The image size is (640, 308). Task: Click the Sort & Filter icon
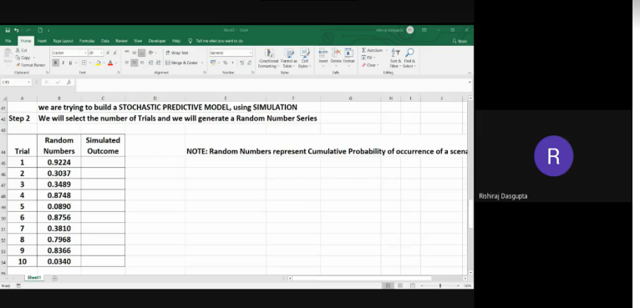click(395, 58)
